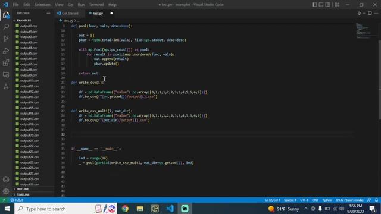
Task: Expand the OUTLINE section
Action: pyautogui.click(x=34, y=189)
